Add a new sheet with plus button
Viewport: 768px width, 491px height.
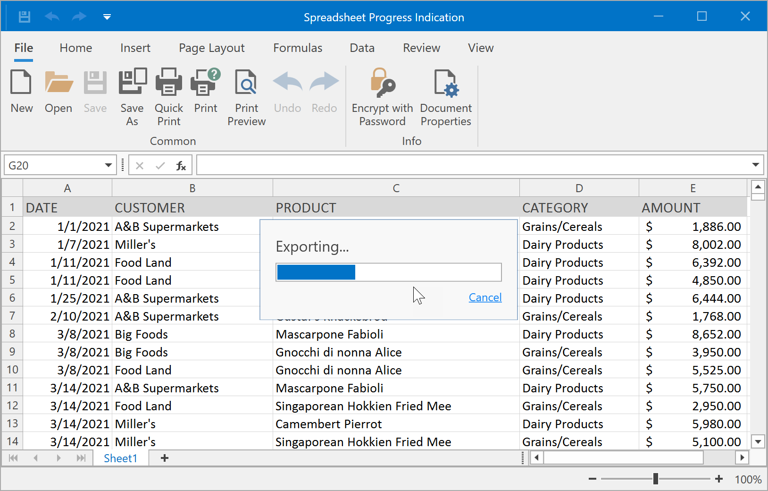165,458
